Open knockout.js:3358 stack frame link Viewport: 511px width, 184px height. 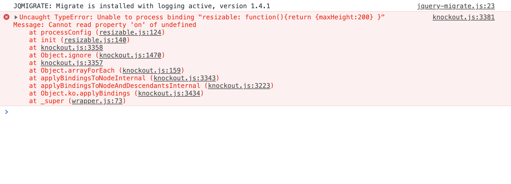click(71, 47)
